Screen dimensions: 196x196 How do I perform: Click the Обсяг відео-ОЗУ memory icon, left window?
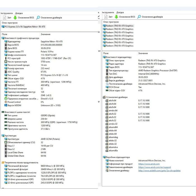click(x=6, y=78)
